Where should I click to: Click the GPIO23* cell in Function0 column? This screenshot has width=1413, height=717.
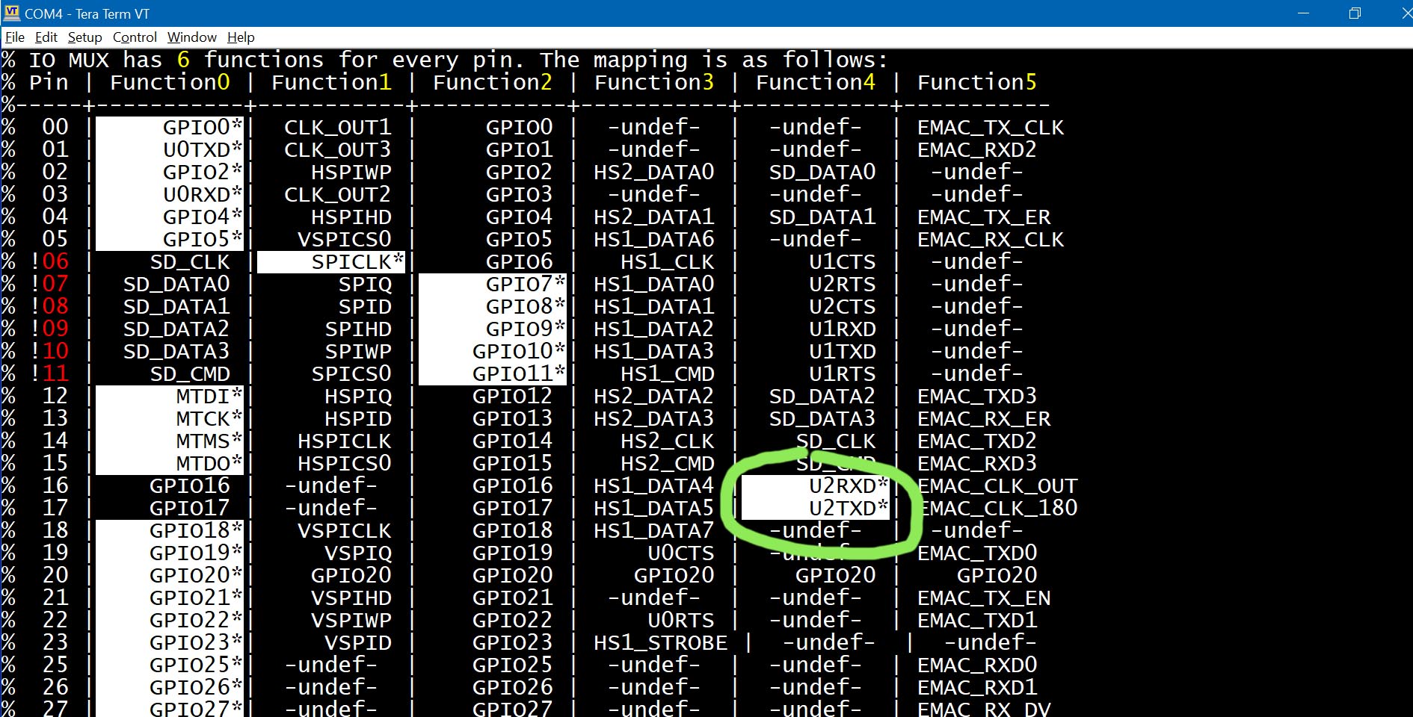(x=170, y=643)
